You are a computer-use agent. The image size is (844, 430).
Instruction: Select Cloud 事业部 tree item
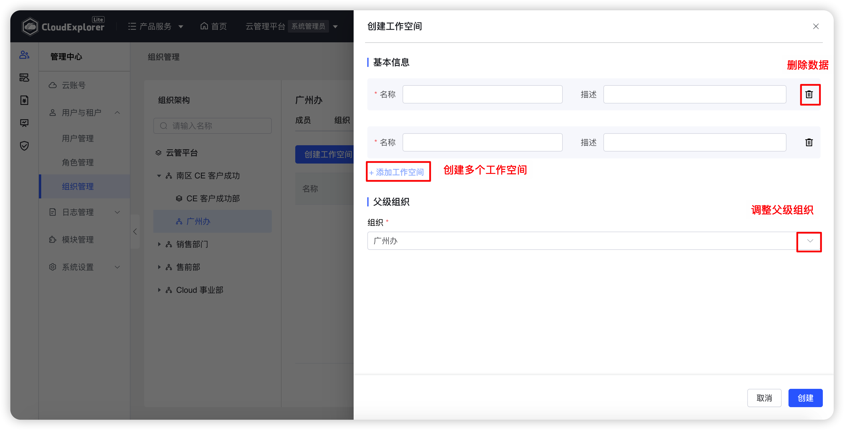click(199, 290)
